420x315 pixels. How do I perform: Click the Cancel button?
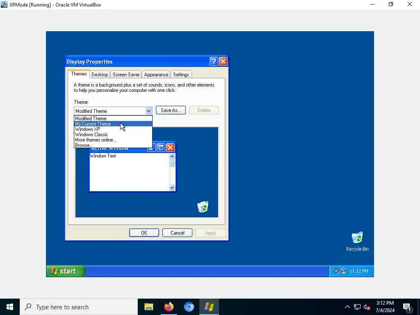(177, 233)
